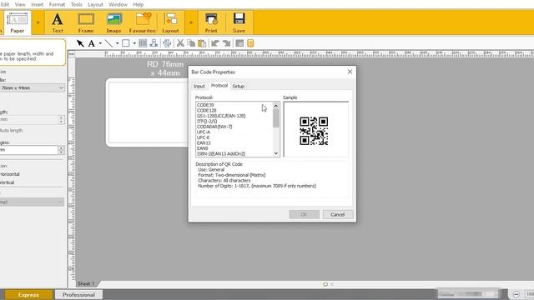Viewport: 534px width, 300px height.
Task: Close the Bar Code Properties dialog
Action: (x=350, y=72)
